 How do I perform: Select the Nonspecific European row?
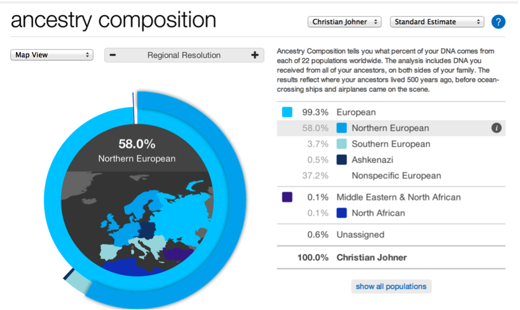[391, 176]
